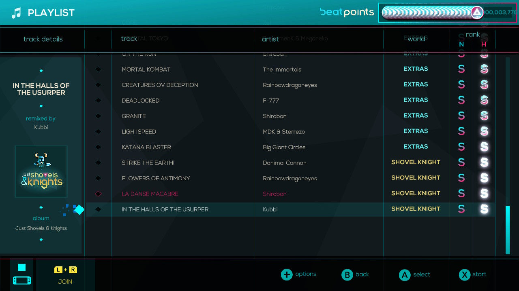Sort by the artist column header
The width and height of the screenshot is (519, 291).
270,39
